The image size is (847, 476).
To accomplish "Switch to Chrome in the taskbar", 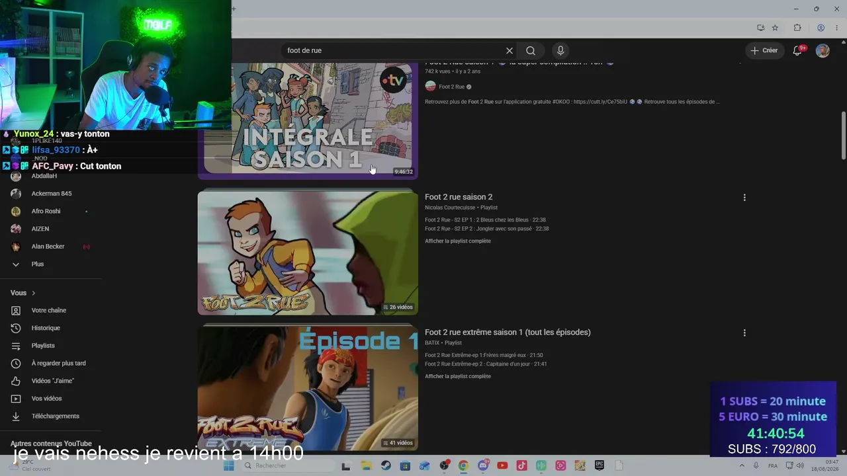I will pyautogui.click(x=463, y=466).
